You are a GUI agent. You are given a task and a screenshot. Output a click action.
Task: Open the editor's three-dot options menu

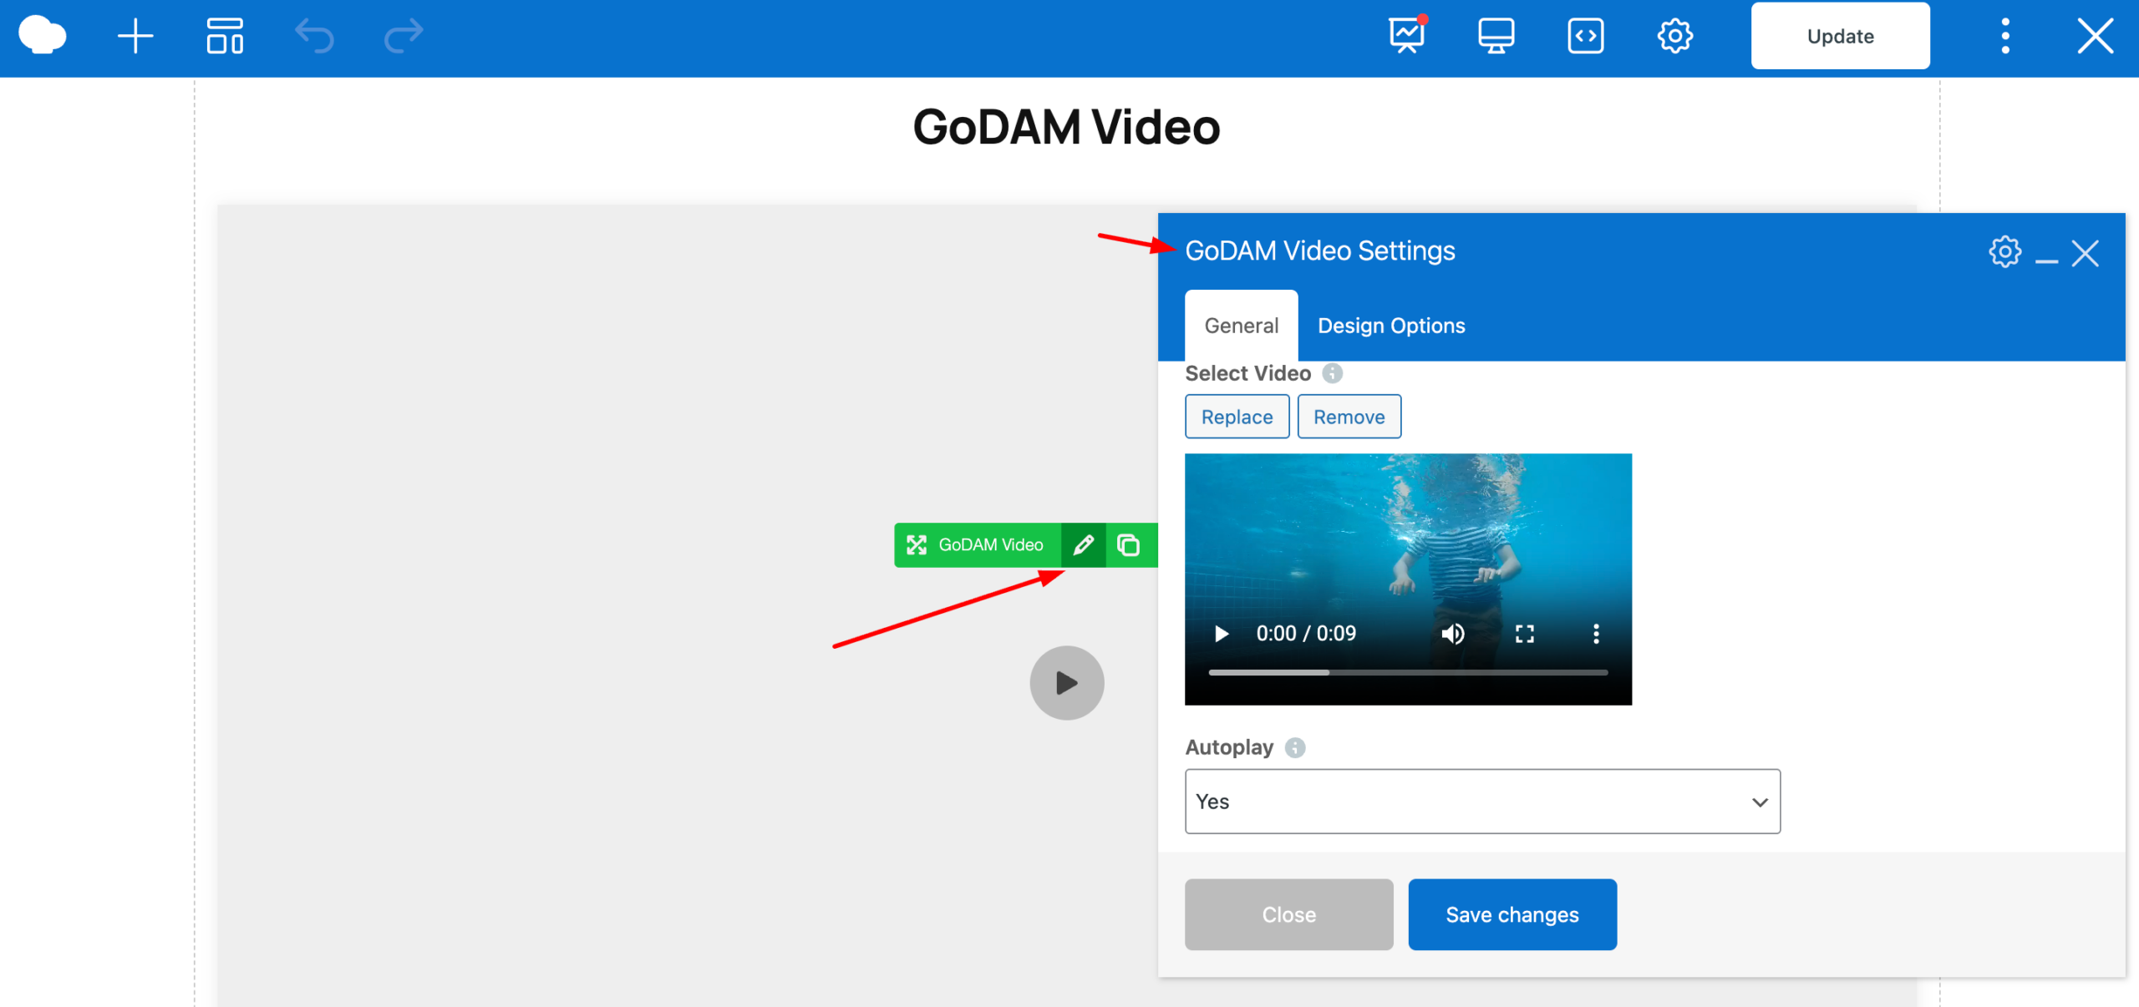pos(2004,36)
